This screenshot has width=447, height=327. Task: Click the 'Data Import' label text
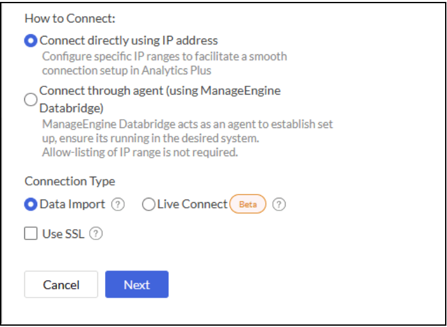(x=74, y=205)
